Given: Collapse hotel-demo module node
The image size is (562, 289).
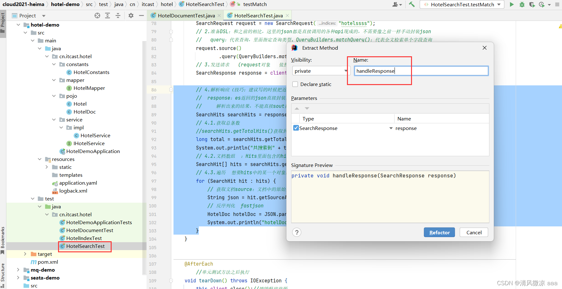Looking at the screenshot, I should click(x=18, y=25).
